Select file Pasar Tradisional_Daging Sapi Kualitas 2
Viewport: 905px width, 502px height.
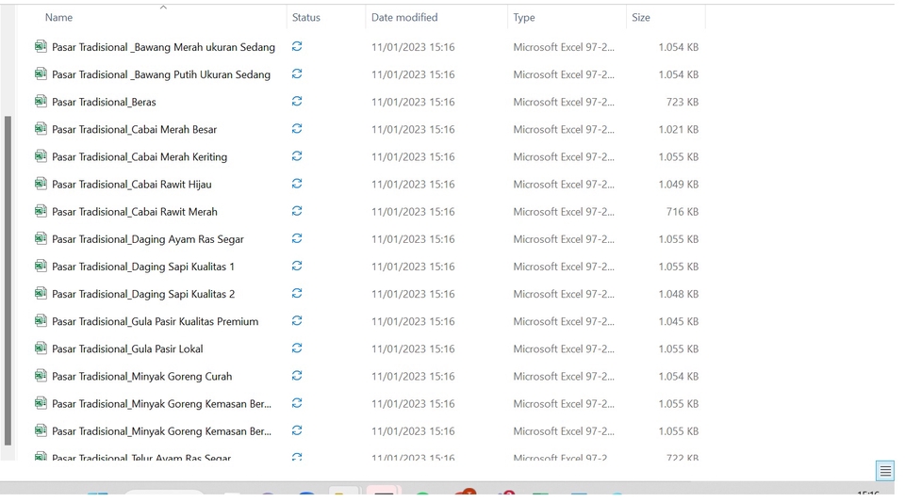tap(143, 294)
